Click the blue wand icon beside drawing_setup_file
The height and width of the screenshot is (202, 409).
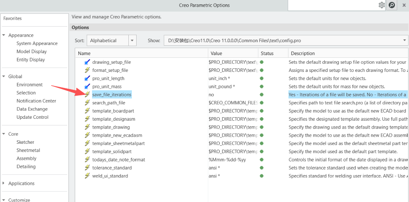(x=87, y=62)
